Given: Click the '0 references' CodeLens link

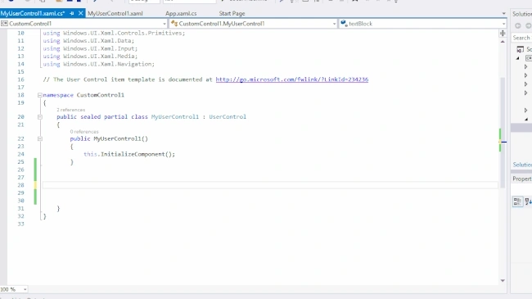Looking at the screenshot, I should pos(84,132).
